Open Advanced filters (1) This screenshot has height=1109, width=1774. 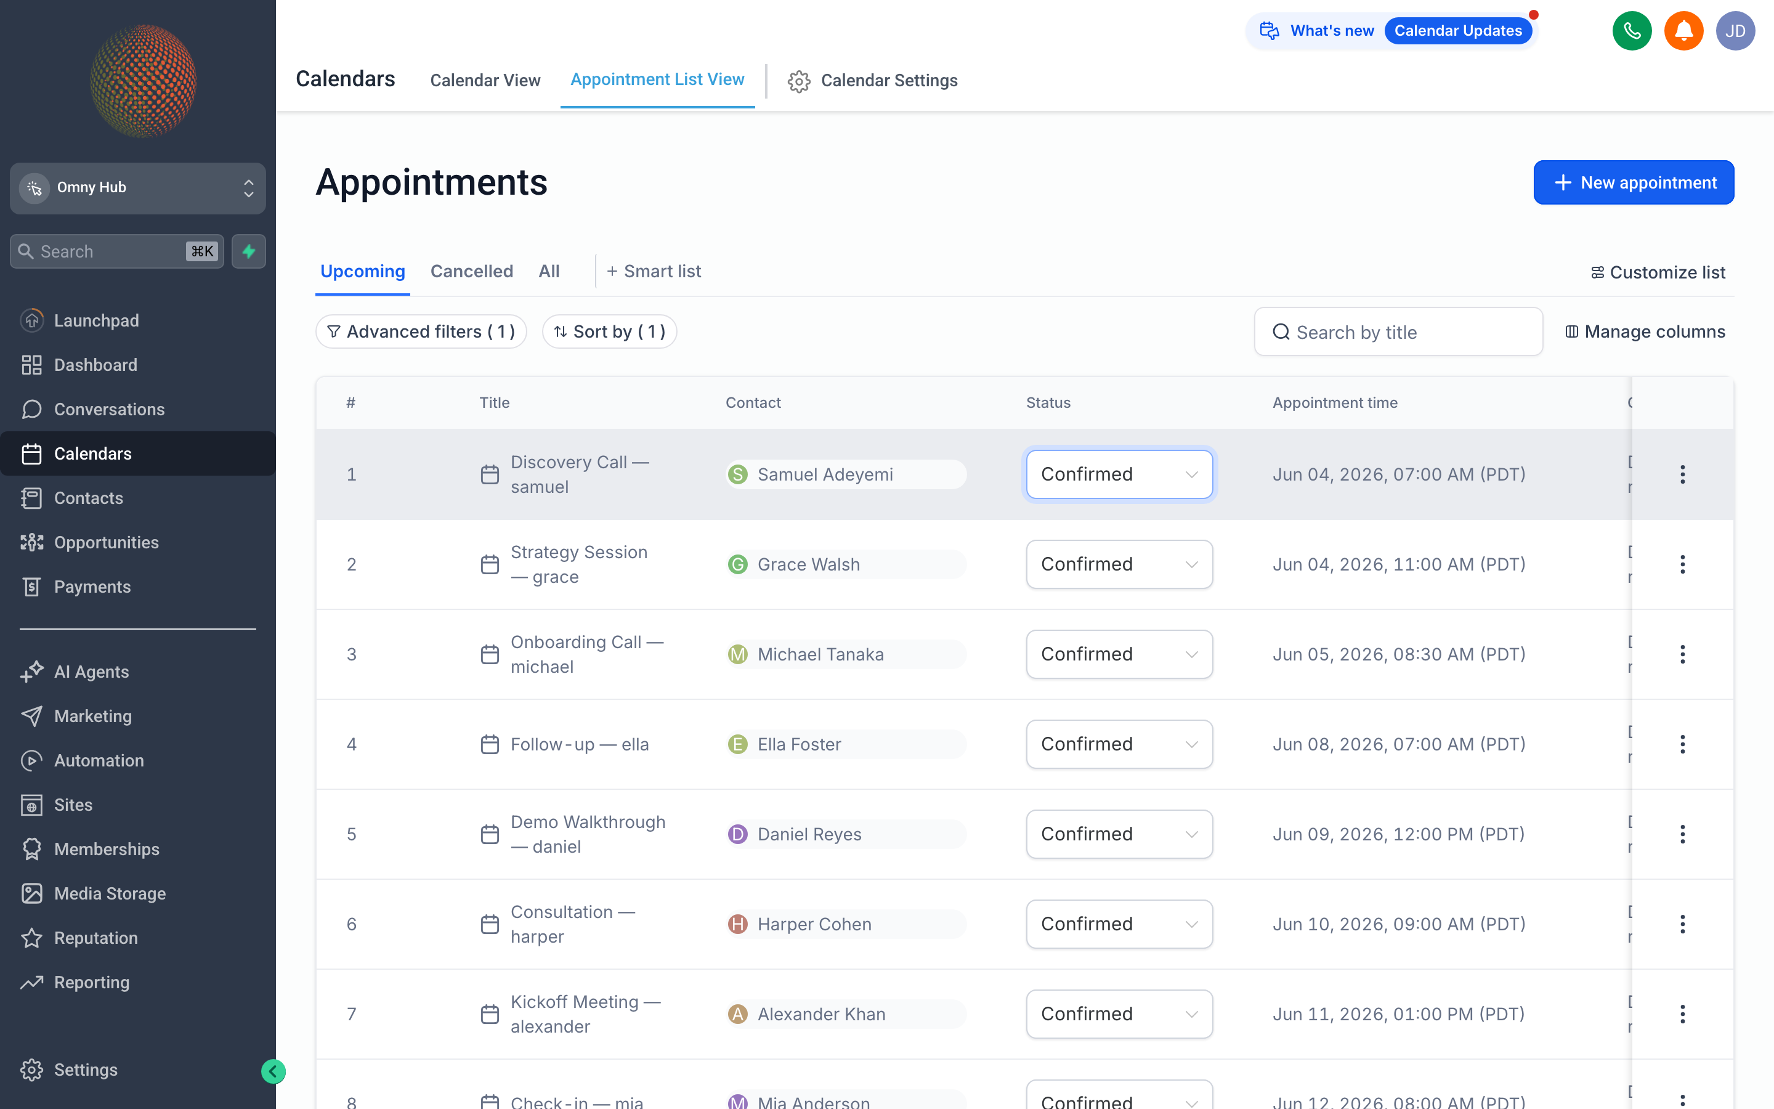coord(421,331)
